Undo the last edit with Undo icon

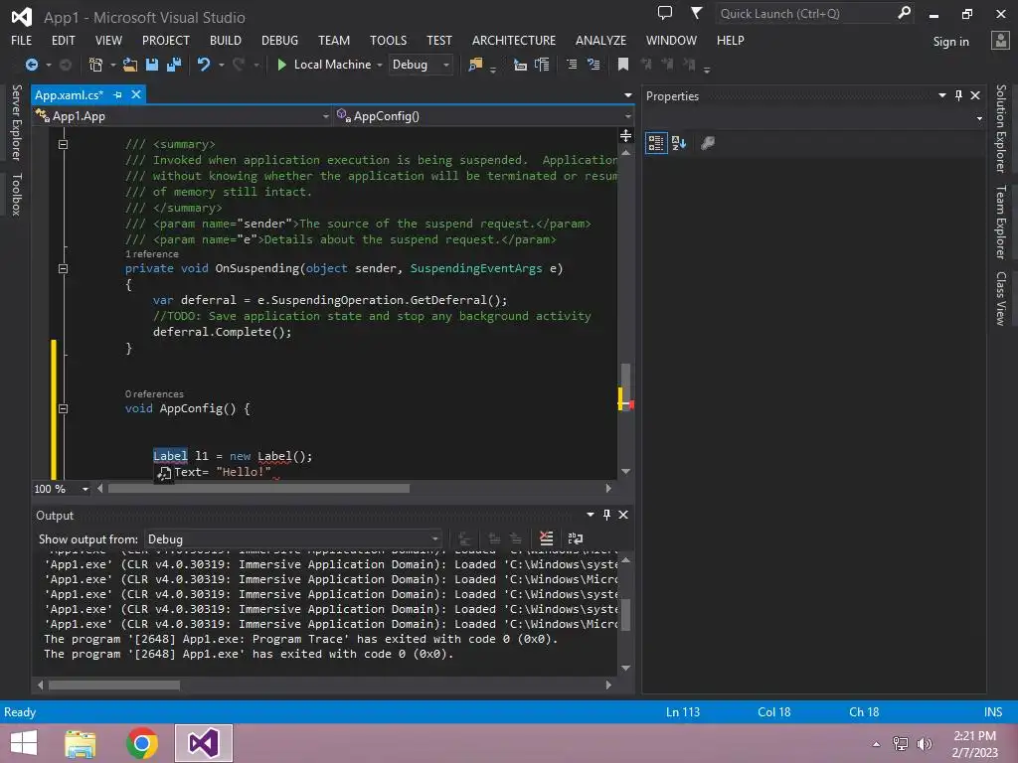(x=204, y=65)
